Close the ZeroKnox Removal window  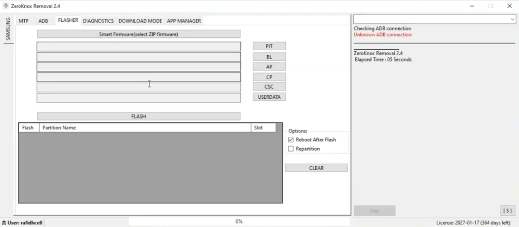coord(509,6)
